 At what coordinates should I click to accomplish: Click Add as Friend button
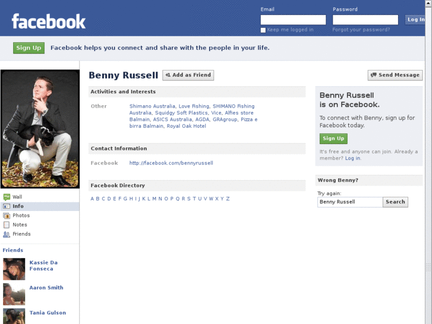click(x=188, y=75)
